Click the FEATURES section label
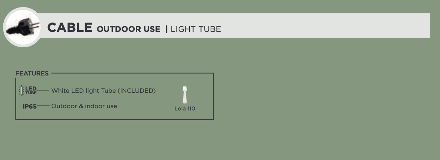Screen dimensions: 440x160 32,73
